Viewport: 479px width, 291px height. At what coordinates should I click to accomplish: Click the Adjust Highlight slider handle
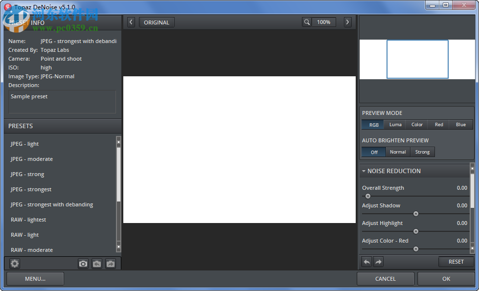(x=416, y=231)
